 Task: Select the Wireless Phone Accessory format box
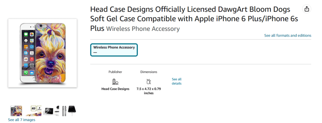[114, 50]
